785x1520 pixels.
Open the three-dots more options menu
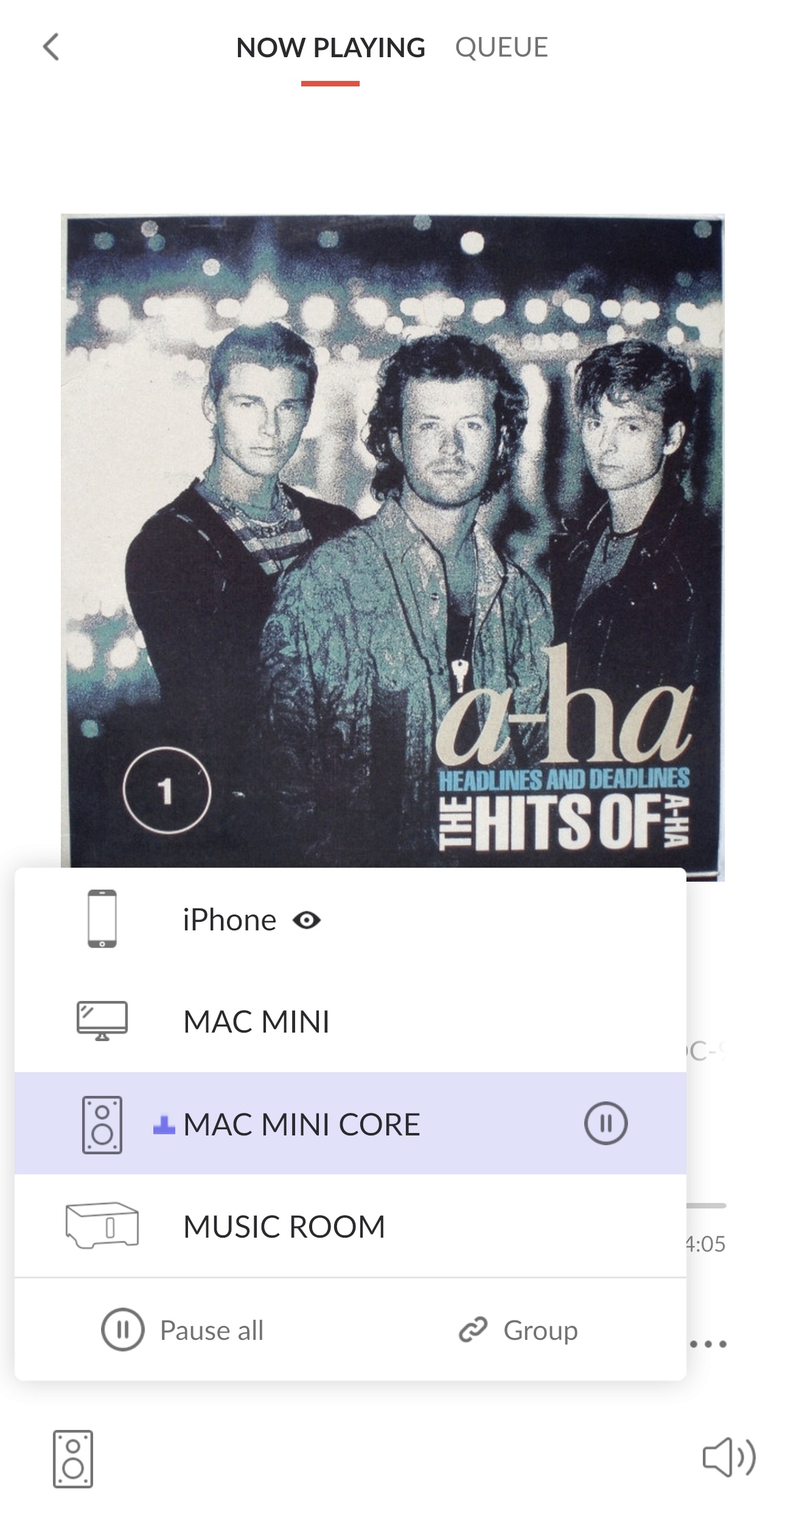[708, 1344]
